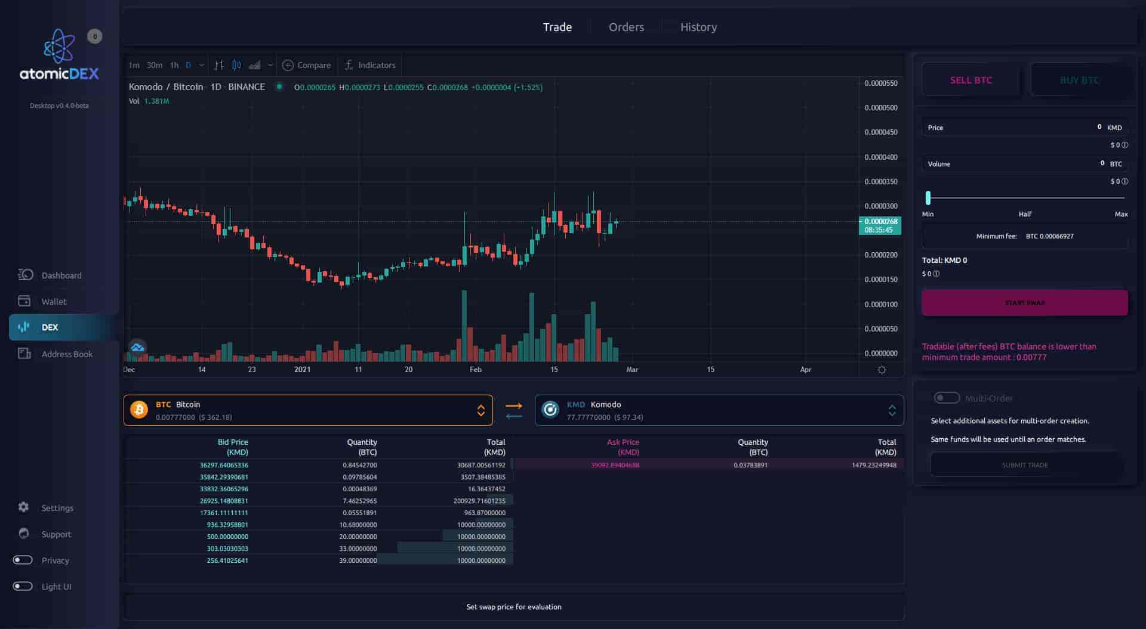Click the Komodo coin icon
Screen dimensions: 1146x629
click(x=550, y=410)
